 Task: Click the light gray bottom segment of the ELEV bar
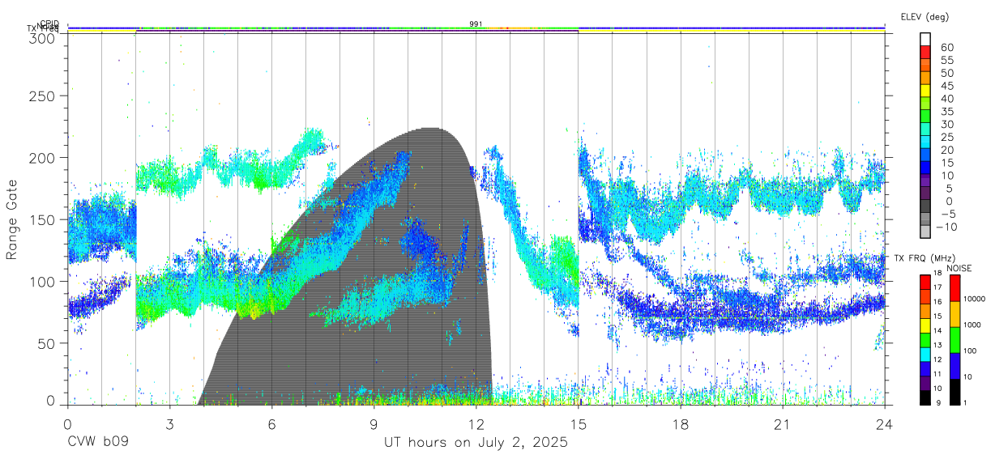[926, 230]
